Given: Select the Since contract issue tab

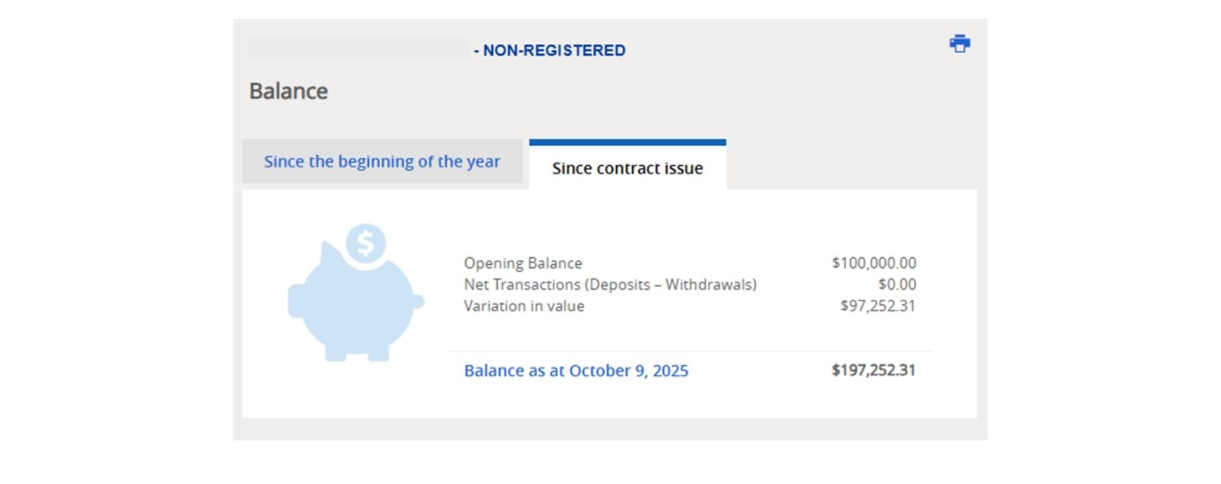Looking at the screenshot, I should (x=627, y=168).
